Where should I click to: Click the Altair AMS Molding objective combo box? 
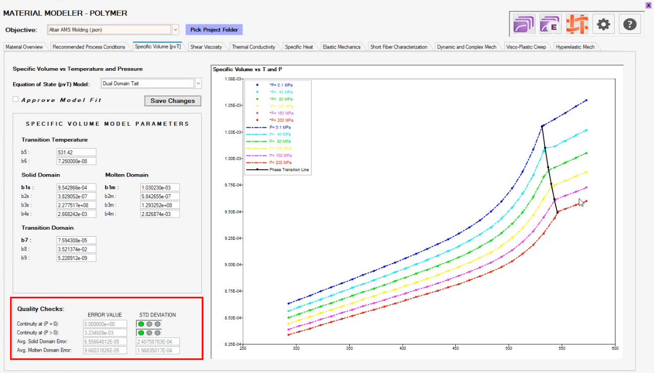pyautogui.click(x=109, y=30)
